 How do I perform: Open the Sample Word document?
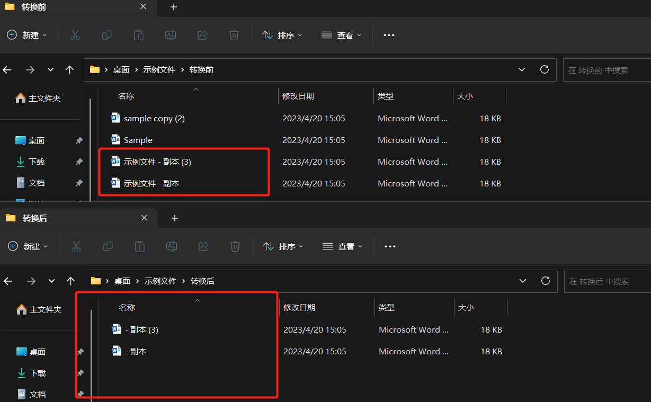click(138, 140)
